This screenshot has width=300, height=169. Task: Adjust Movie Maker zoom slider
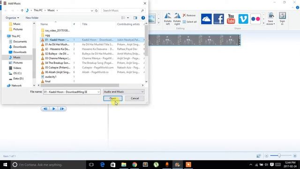279,156
